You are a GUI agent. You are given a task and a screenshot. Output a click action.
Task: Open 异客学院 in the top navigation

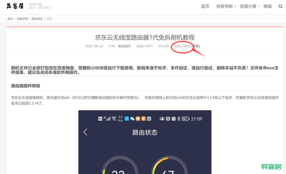point(224,6)
